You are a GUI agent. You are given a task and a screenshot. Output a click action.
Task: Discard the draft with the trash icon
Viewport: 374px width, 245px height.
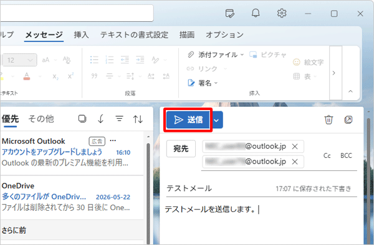(328, 119)
